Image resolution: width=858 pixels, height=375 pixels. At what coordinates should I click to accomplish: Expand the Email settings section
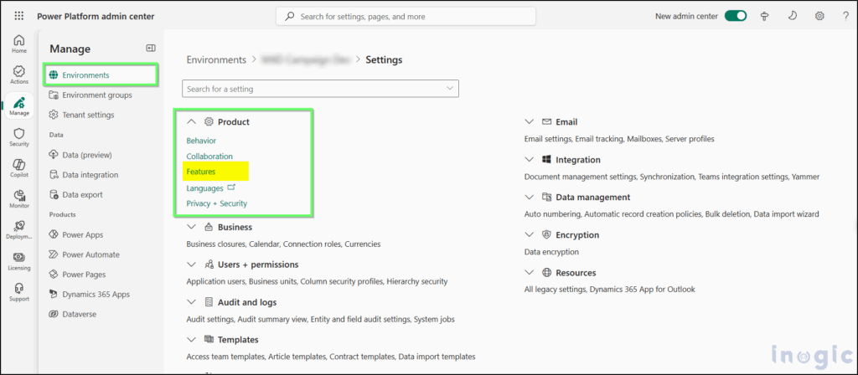click(529, 122)
